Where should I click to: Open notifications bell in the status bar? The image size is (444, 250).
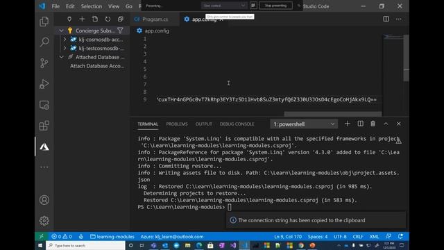click(x=400, y=236)
